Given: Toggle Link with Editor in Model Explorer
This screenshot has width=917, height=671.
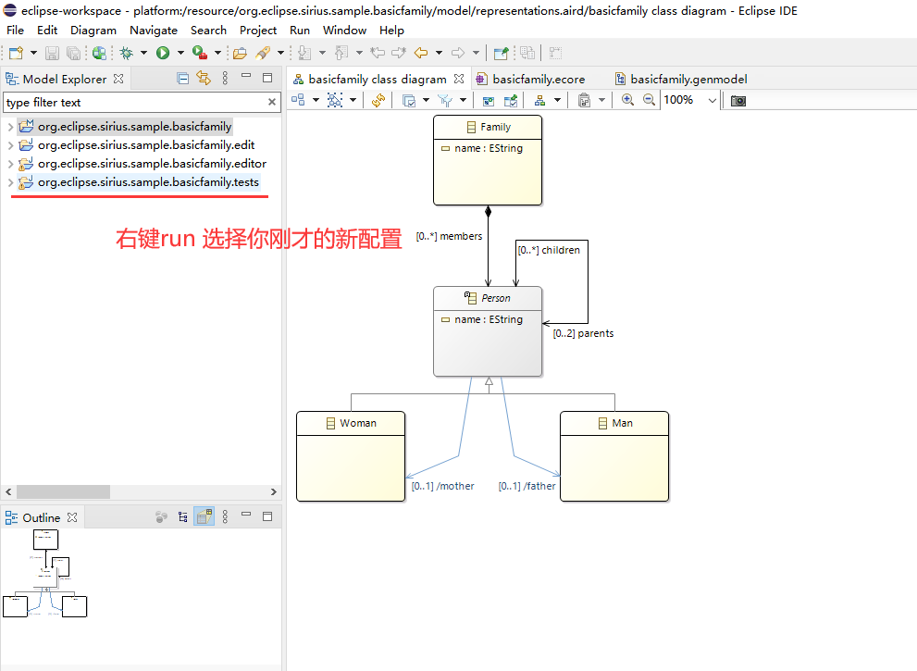Looking at the screenshot, I should (204, 78).
